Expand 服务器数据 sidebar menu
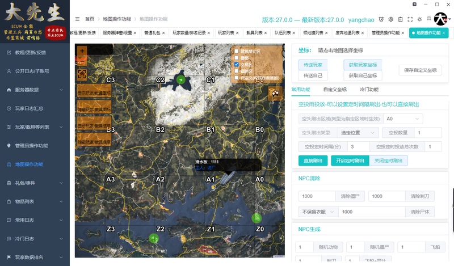This screenshot has height=266, width=454. (x=35, y=90)
